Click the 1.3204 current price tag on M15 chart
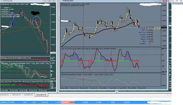Screen dimensions: 183x105 164,27
